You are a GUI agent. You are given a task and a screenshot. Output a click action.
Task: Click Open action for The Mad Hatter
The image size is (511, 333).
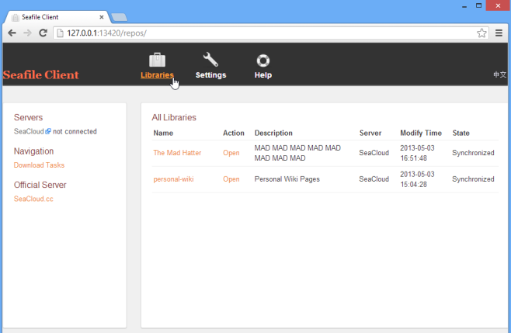tap(231, 153)
